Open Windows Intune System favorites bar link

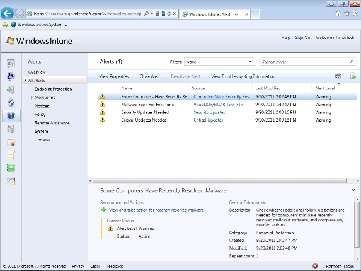click(39, 25)
